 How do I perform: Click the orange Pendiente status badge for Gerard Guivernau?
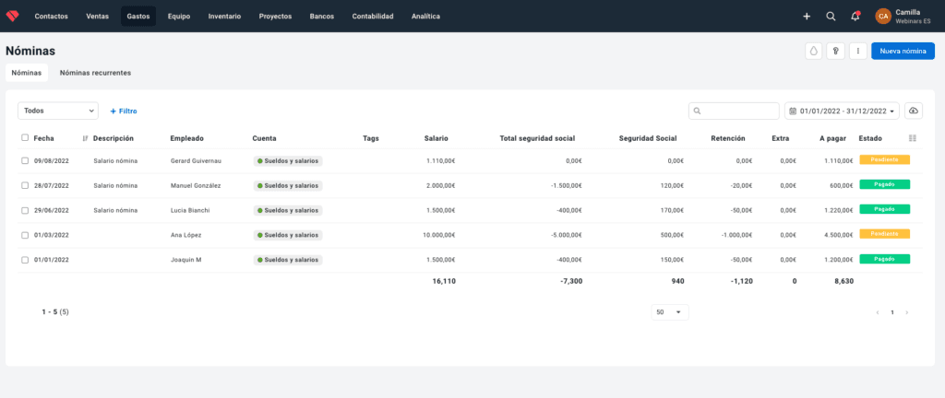(884, 160)
